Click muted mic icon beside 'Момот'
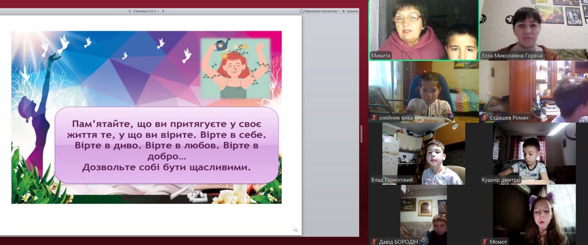588x245 pixels. coord(484,242)
